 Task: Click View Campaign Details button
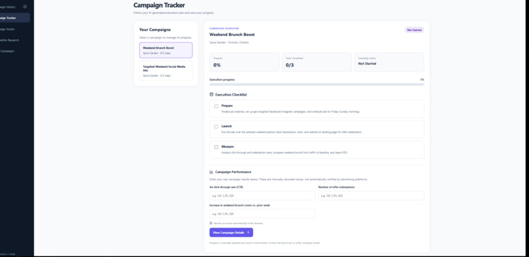231,232
